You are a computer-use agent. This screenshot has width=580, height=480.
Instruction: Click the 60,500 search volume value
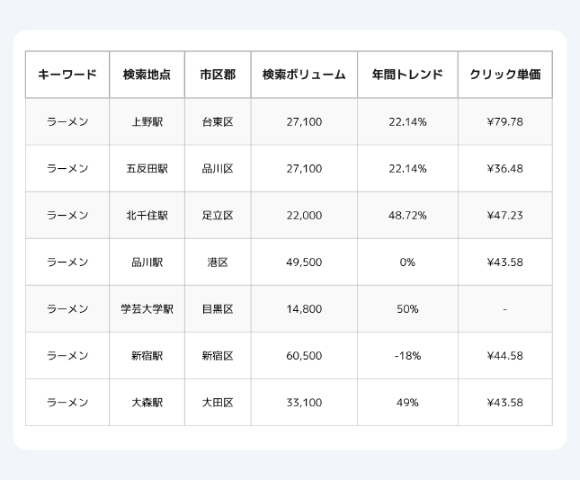click(x=304, y=355)
